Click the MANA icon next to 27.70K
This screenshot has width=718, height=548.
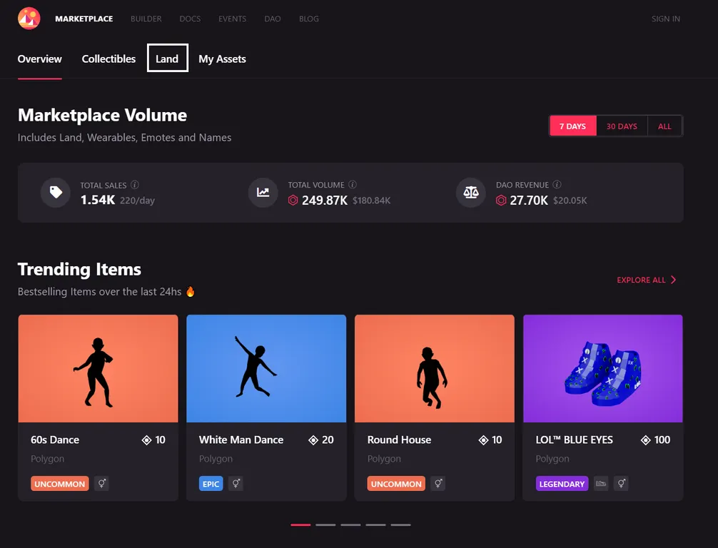pyautogui.click(x=501, y=200)
